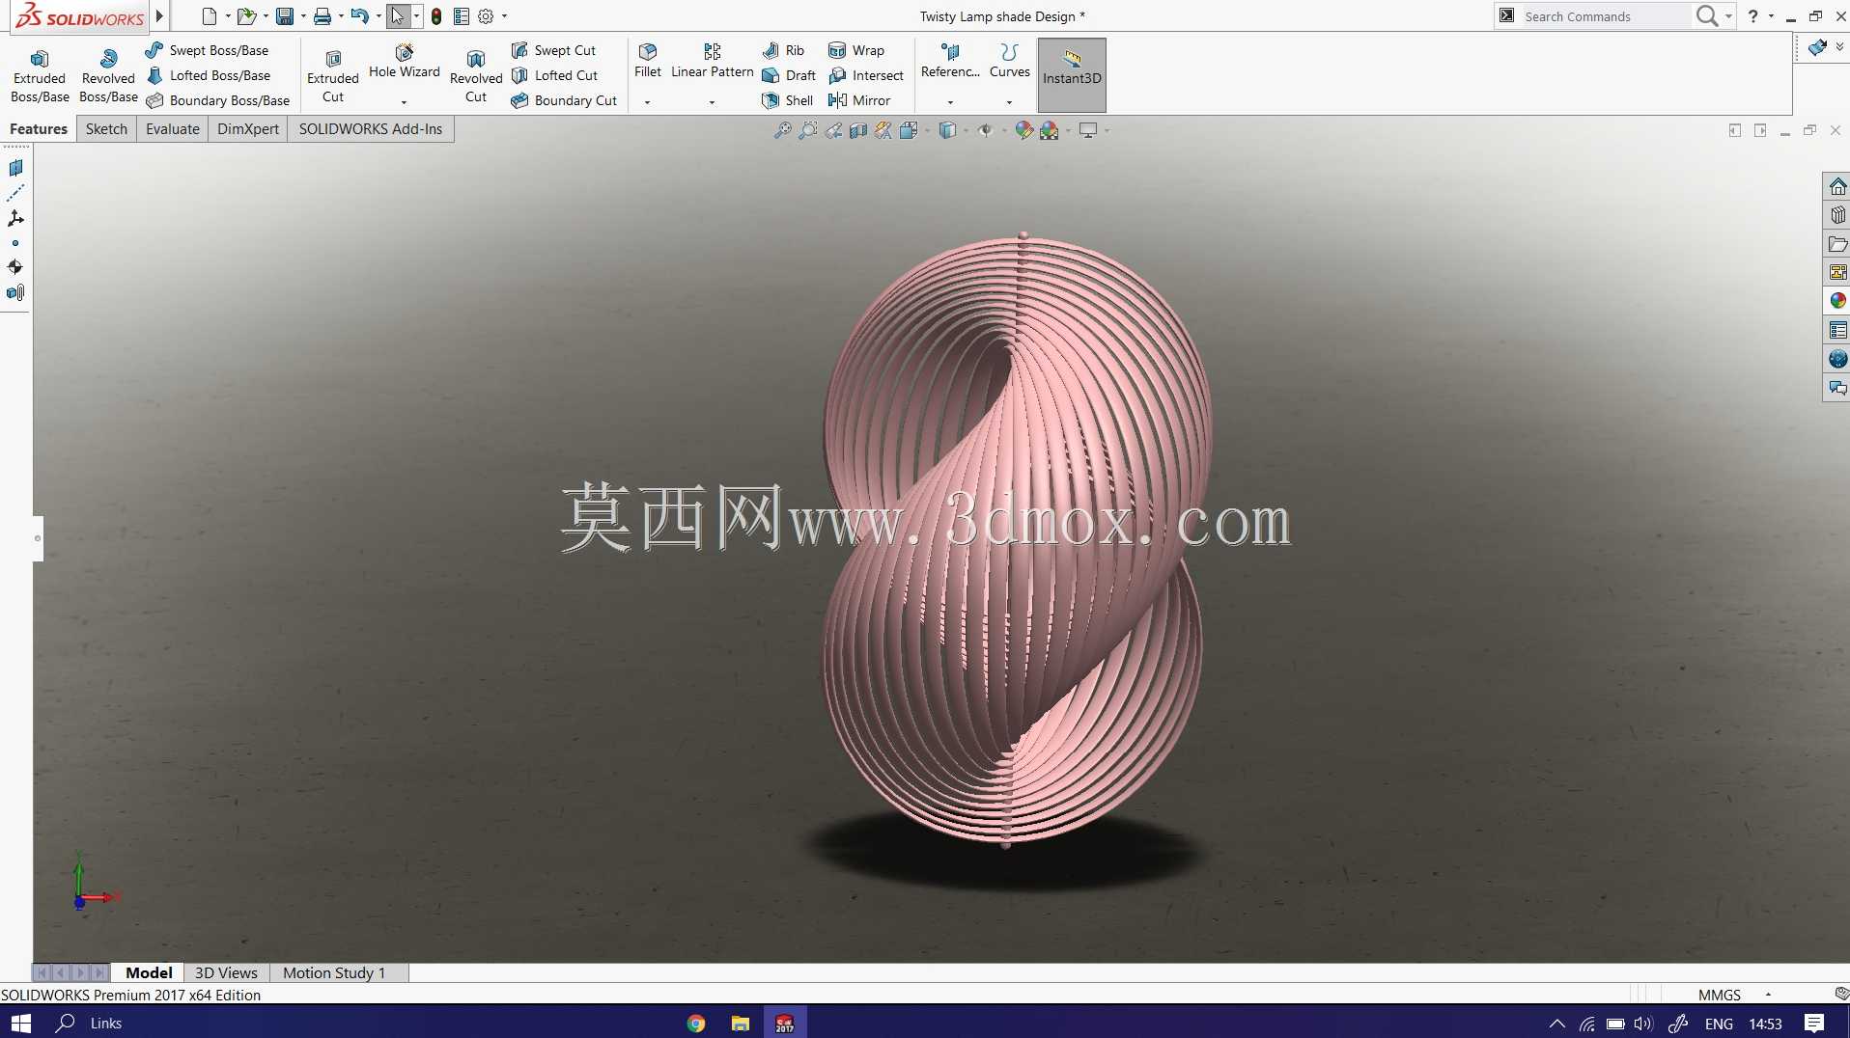The width and height of the screenshot is (1850, 1038).
Task: Switch to the SOLIDWORKS Add-Ins tab
Action: pyautogui.click(x=371, y=129)
